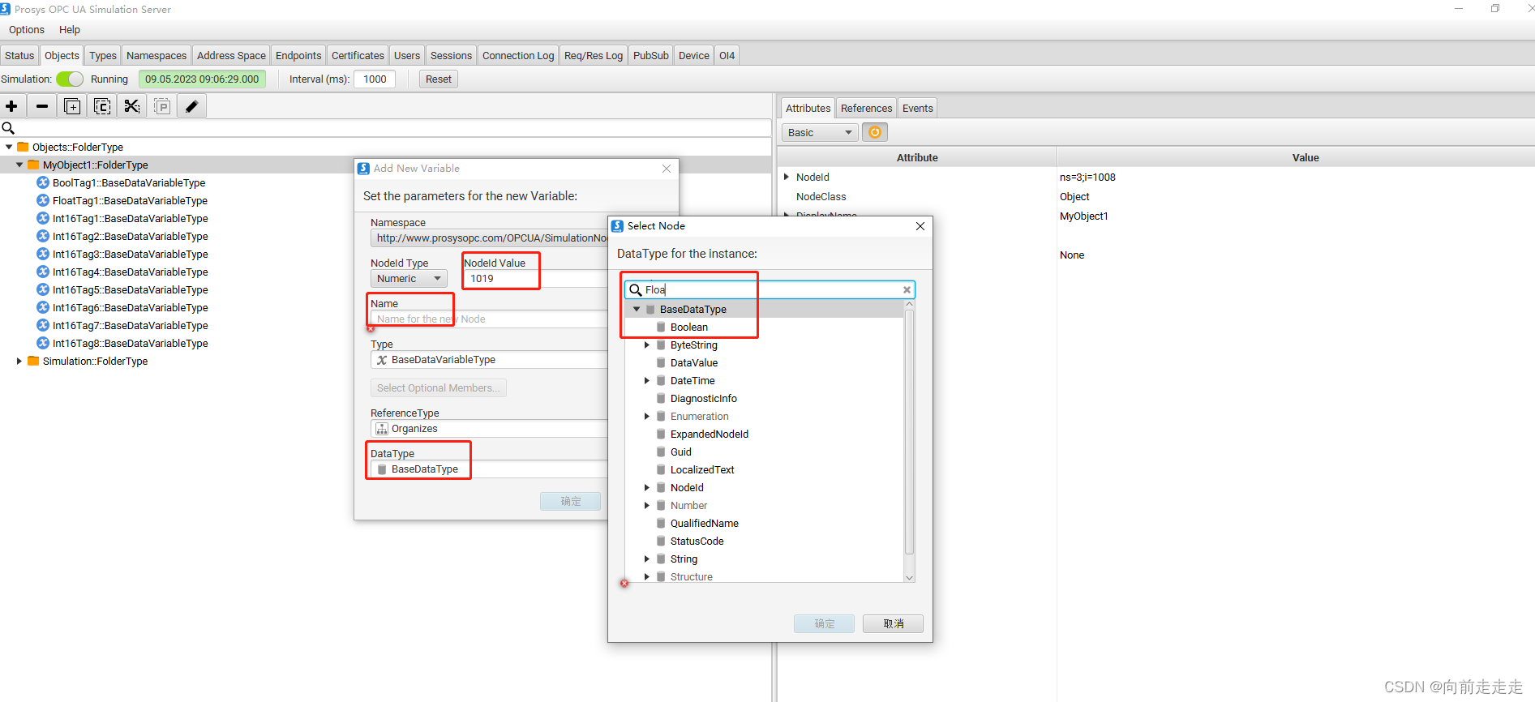Expand the Number node
1535x702 pixels.
tap(647, 506)
